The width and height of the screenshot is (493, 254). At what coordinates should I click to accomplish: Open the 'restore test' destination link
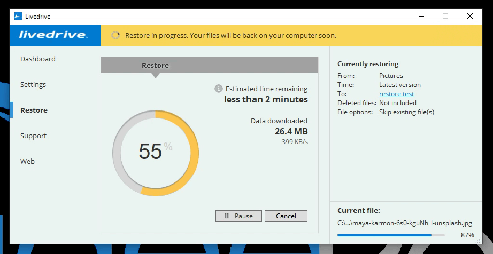[x=396, y=94]
